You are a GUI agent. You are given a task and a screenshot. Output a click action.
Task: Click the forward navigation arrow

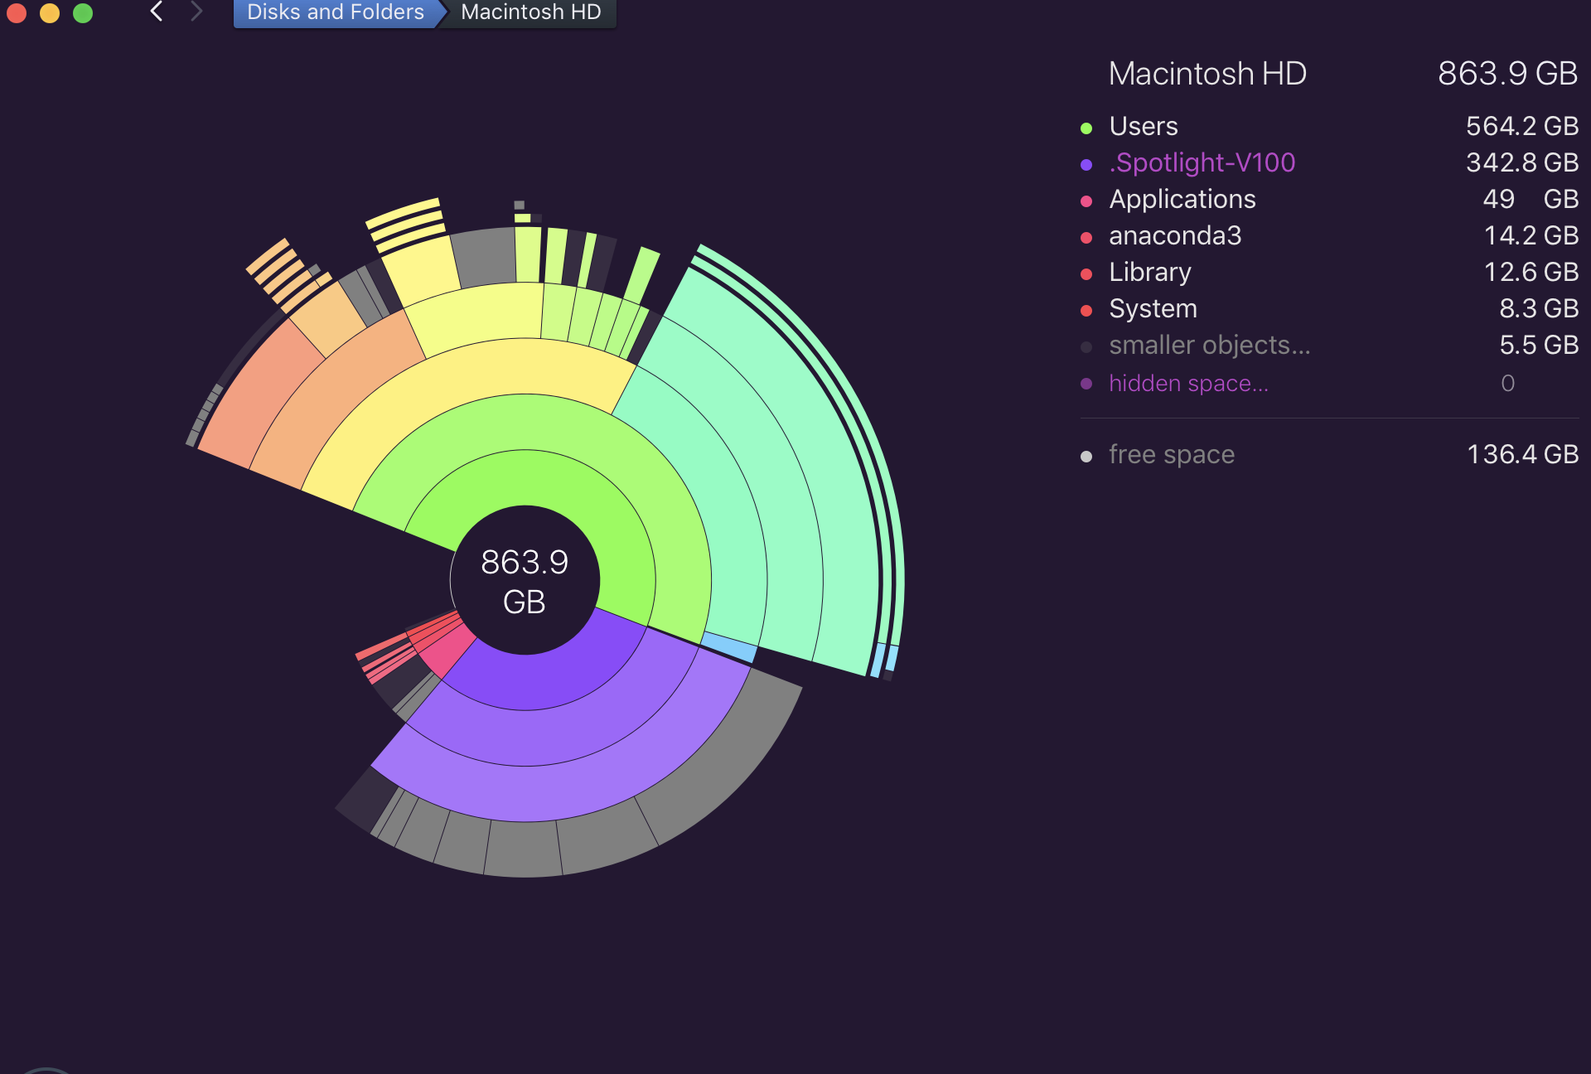196,12
